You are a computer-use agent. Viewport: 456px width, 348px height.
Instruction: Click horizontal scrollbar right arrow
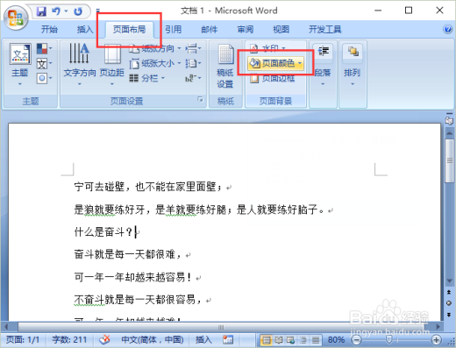438,326
